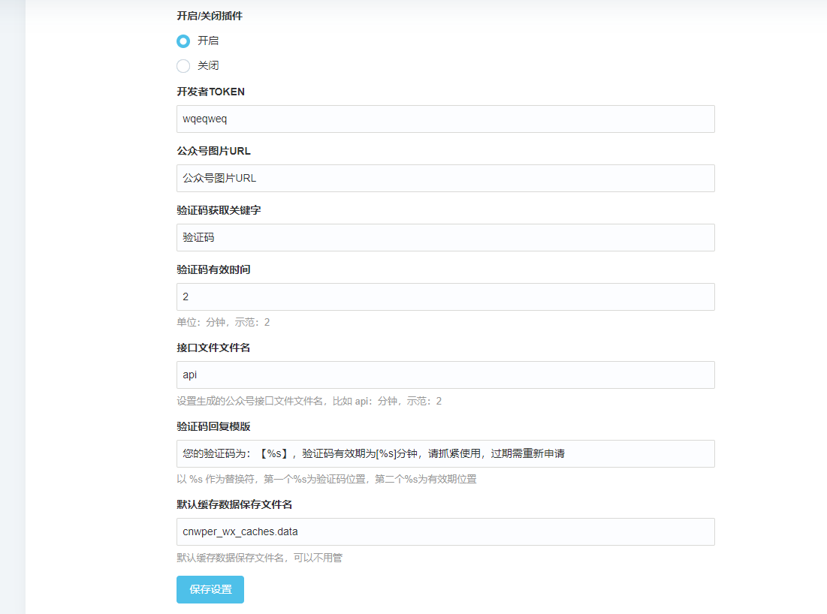
Task: Focus the 验证码获取关键字 text field
Action: (445, 238)
